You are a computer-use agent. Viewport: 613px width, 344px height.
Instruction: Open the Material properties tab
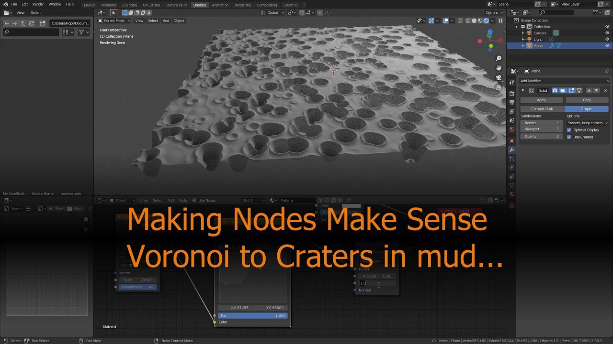click(x=511, y=194)
